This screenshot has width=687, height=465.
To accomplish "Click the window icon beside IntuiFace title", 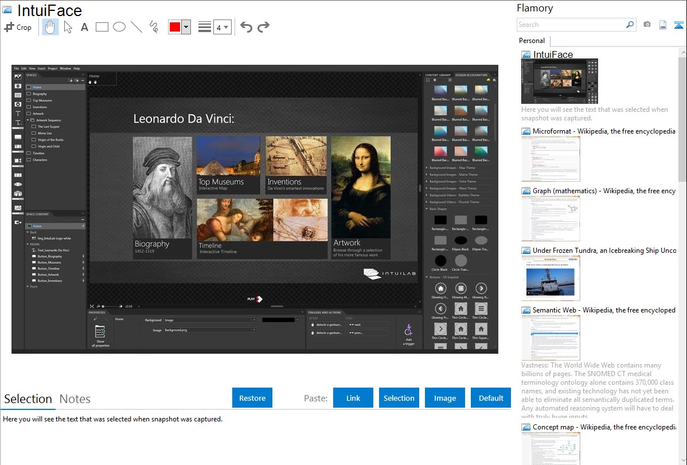I will (7, 10).
